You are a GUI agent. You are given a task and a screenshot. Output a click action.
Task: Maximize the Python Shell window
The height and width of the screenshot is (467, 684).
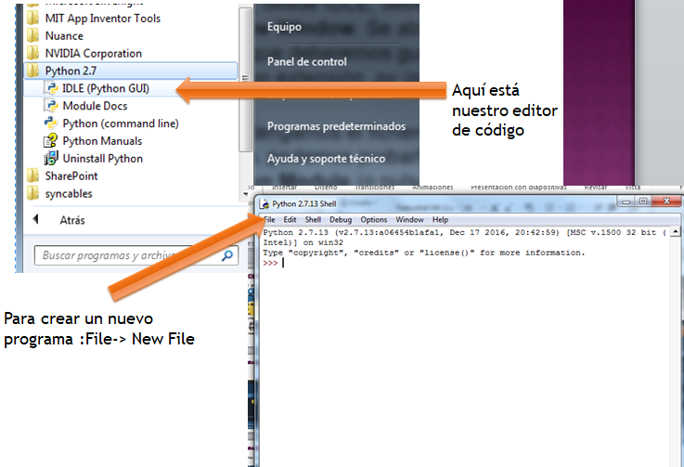click(643, 201)
